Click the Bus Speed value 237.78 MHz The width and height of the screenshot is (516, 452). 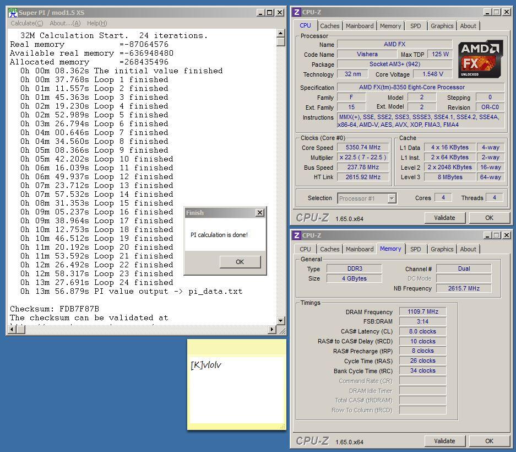tap(363, 167)
